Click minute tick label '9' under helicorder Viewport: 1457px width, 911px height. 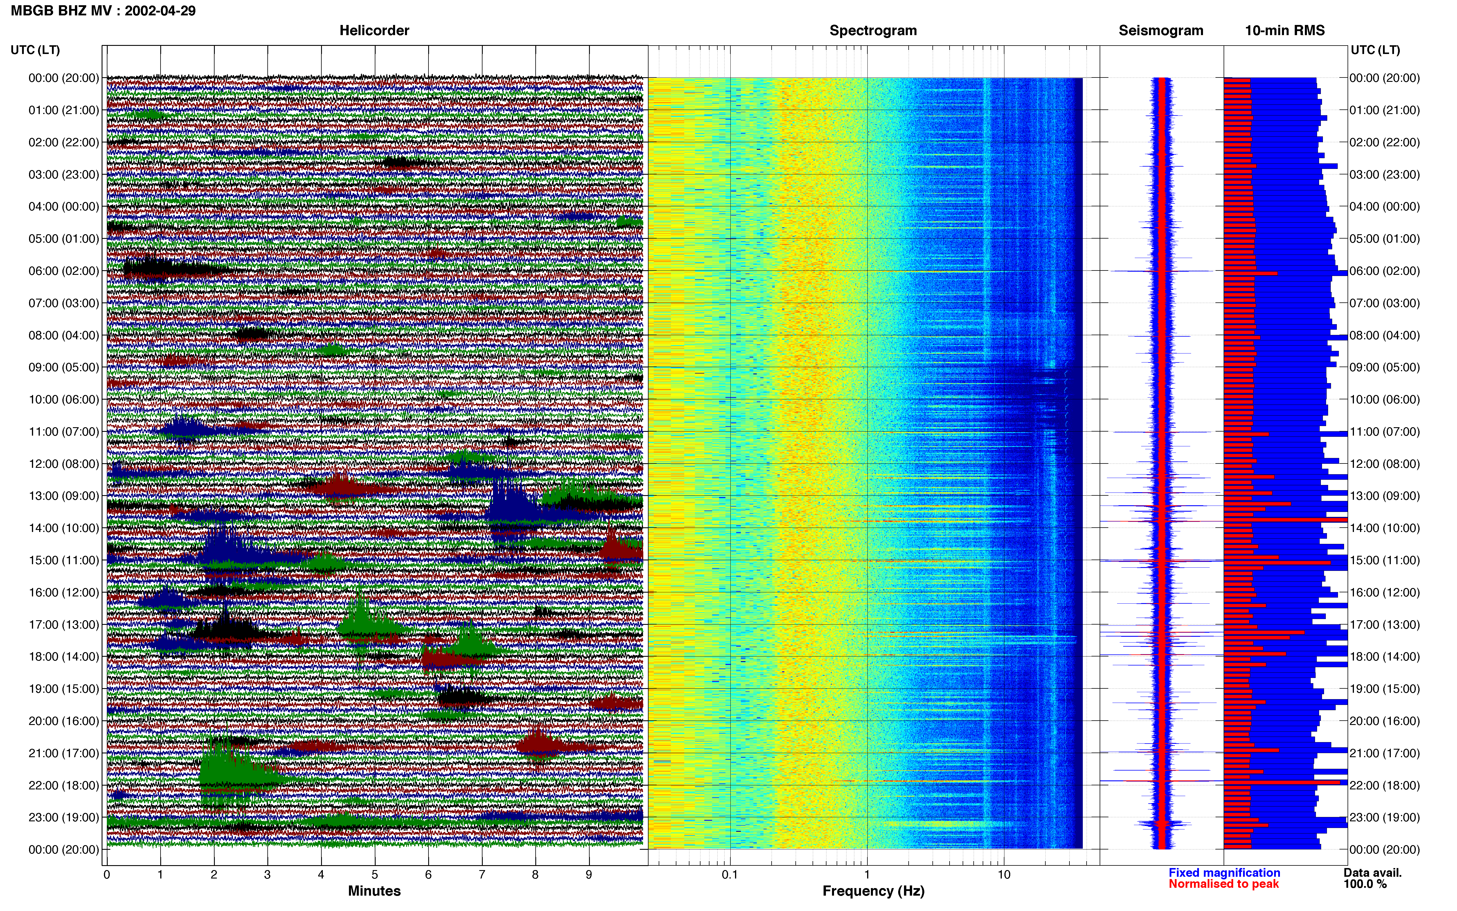(x=589, y=875)
